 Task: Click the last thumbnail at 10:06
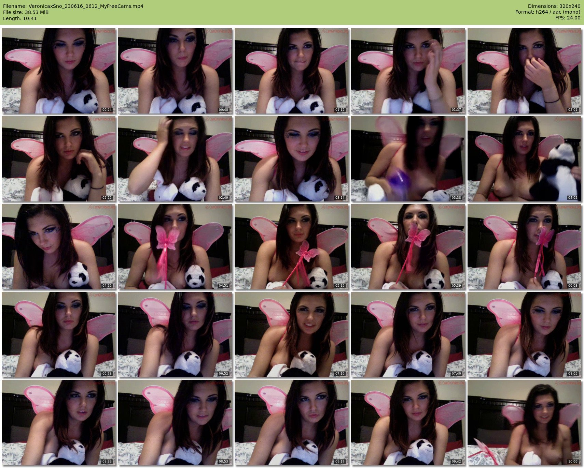(525, 423)
